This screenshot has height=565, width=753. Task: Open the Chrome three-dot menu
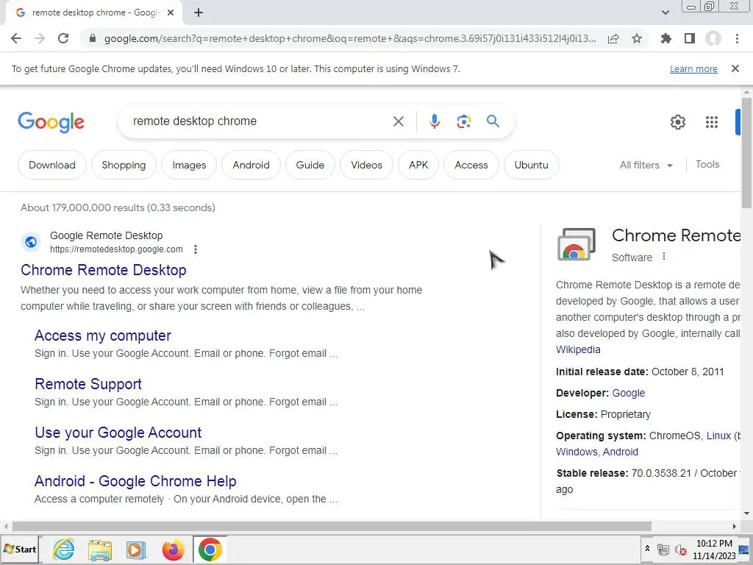click(x=737, y=38)
